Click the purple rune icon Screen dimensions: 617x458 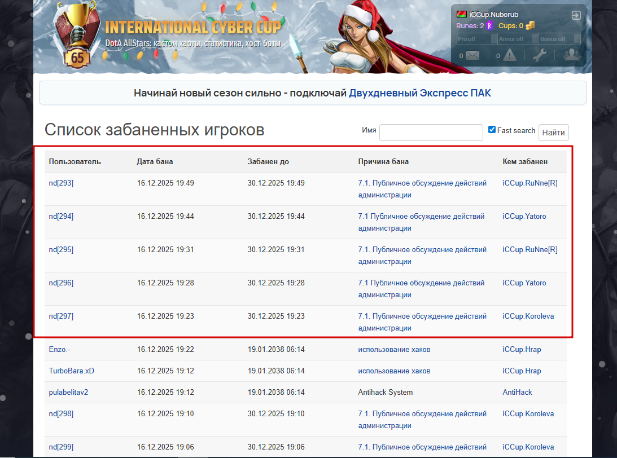point(489,26)
